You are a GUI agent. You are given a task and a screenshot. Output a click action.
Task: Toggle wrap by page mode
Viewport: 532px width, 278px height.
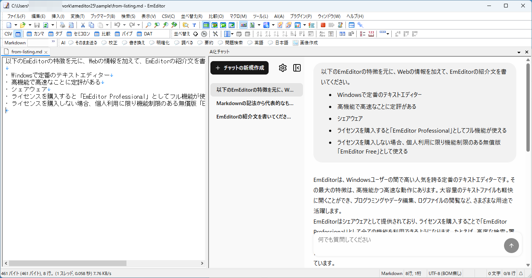pos(232,25)
